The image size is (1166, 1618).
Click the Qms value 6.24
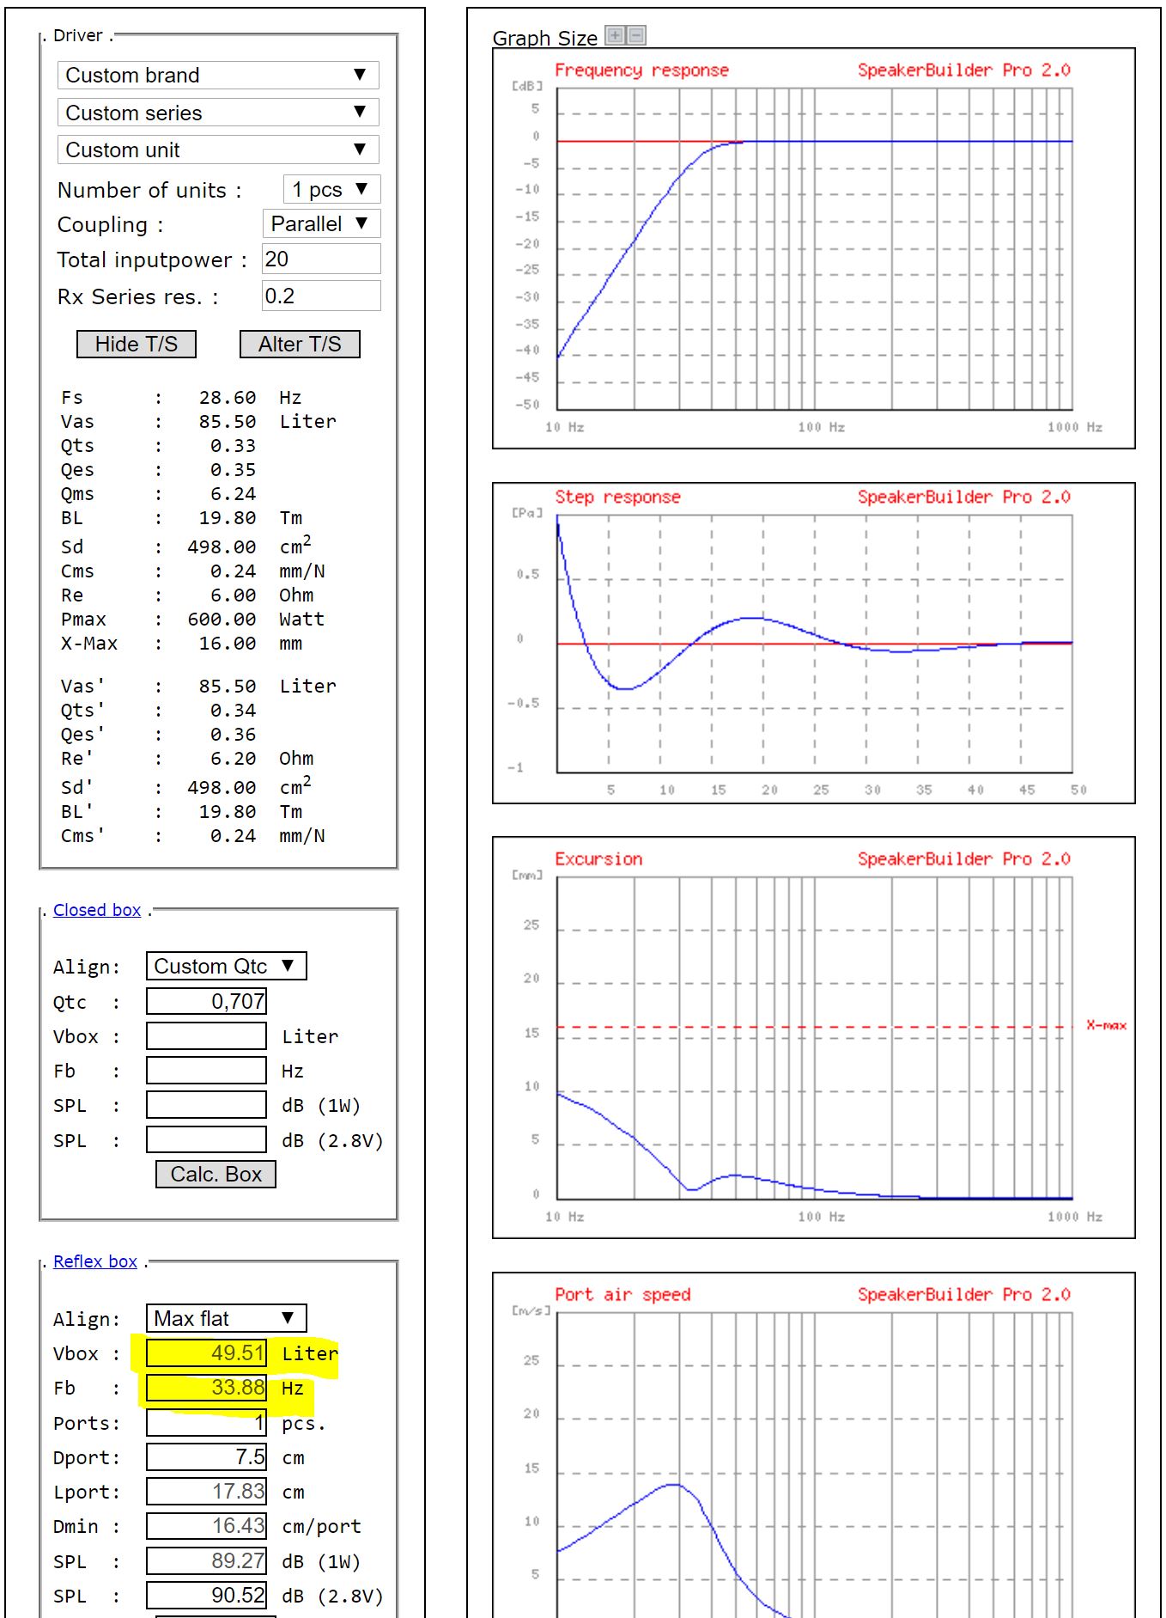[x=233, y=494]
